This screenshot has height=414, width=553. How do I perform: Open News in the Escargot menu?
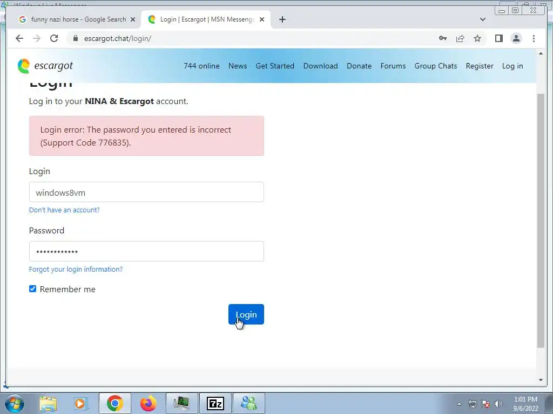pyautogui.click(x=238, y=66)
